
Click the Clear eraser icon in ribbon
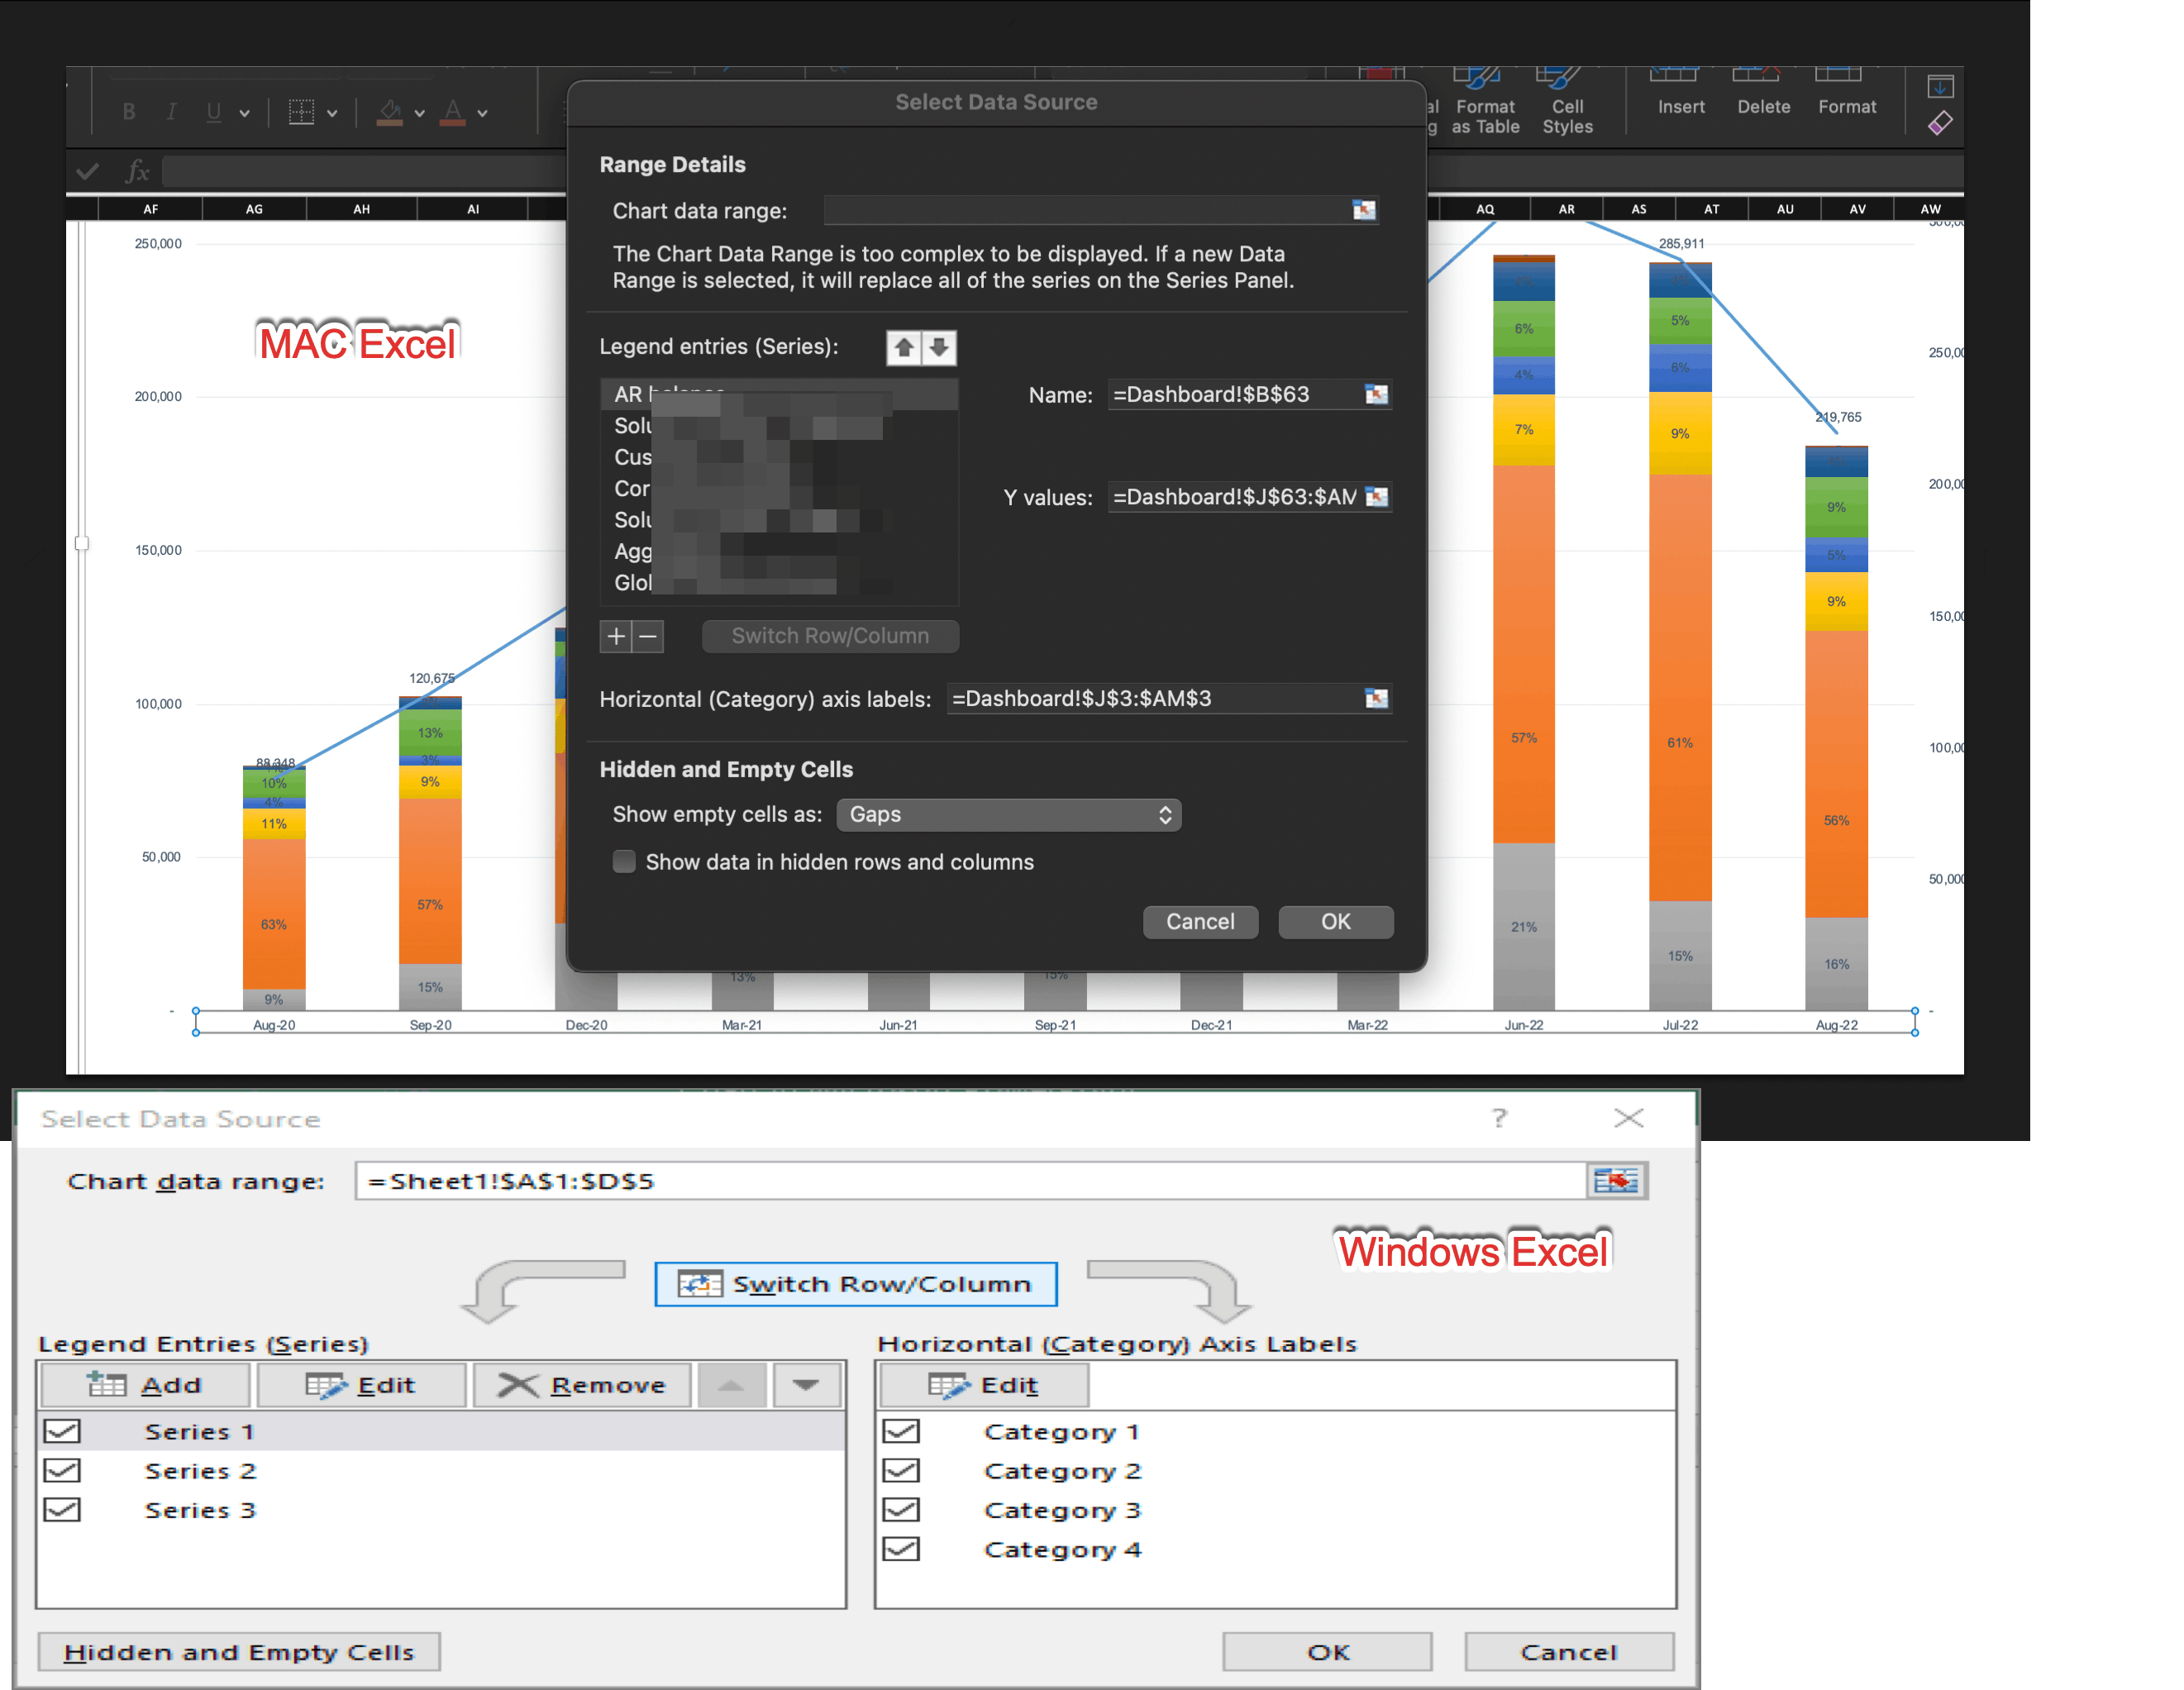coord(1940,123)
